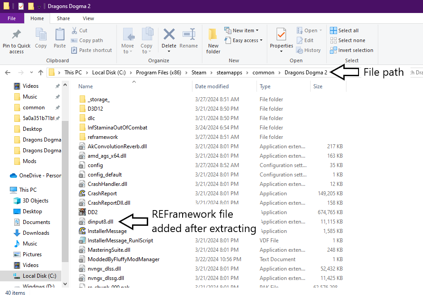Click the Copy to icon
423x297 pixels.
tap(147, 34)
